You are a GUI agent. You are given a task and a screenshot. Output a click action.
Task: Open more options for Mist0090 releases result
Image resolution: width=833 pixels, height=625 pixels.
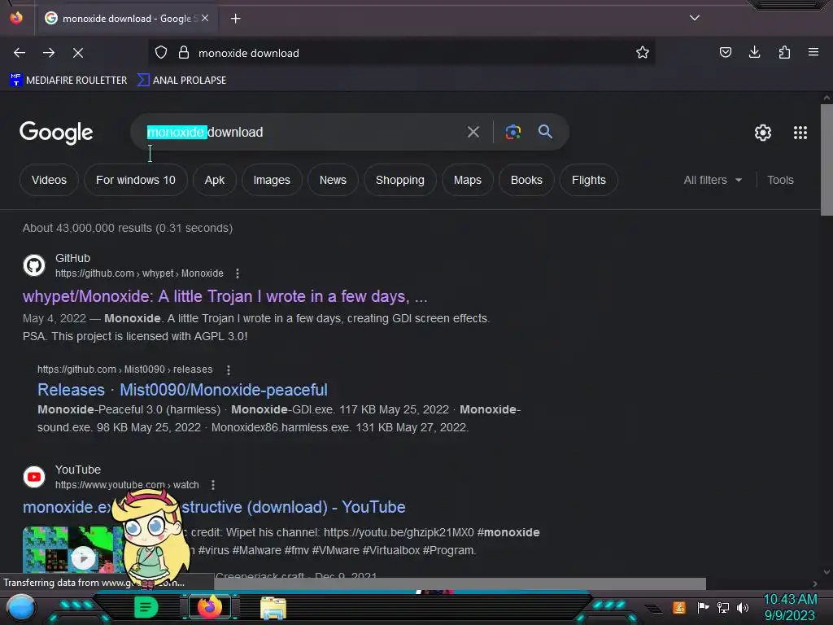pos(229,370)
